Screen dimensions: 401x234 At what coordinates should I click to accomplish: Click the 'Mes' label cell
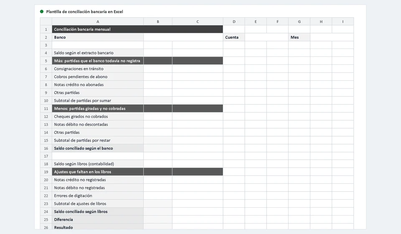[x=299, y=37]
